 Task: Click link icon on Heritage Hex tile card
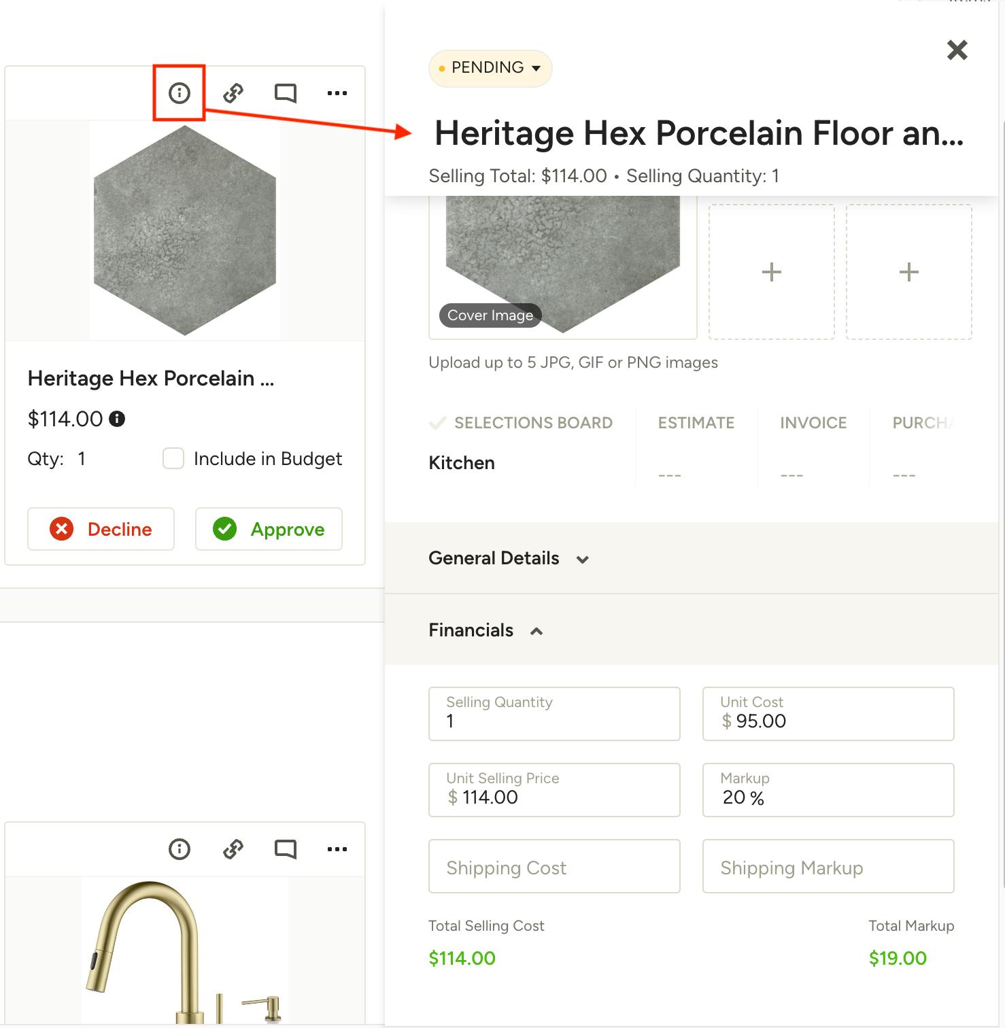click(x=233, y=93)
